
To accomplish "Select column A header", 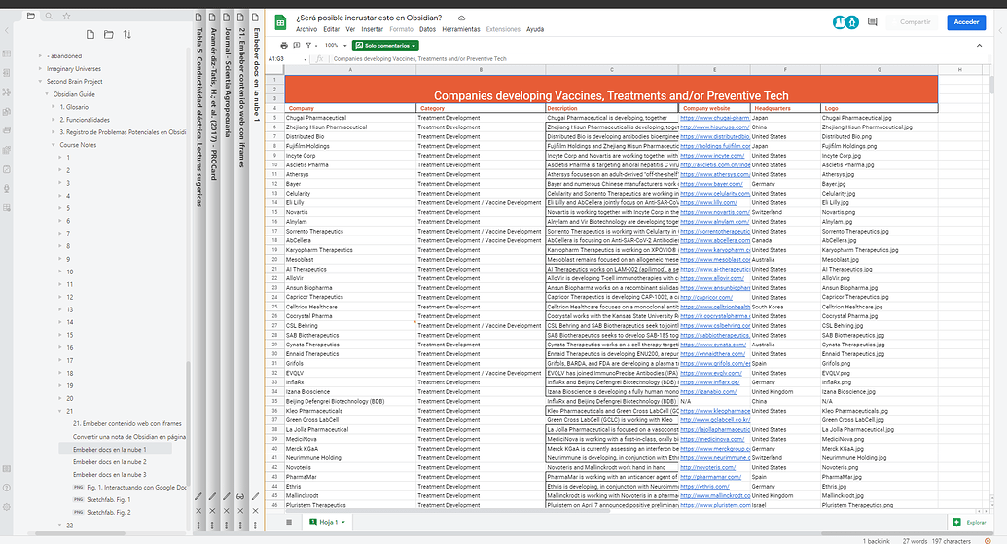I will 350,70.
